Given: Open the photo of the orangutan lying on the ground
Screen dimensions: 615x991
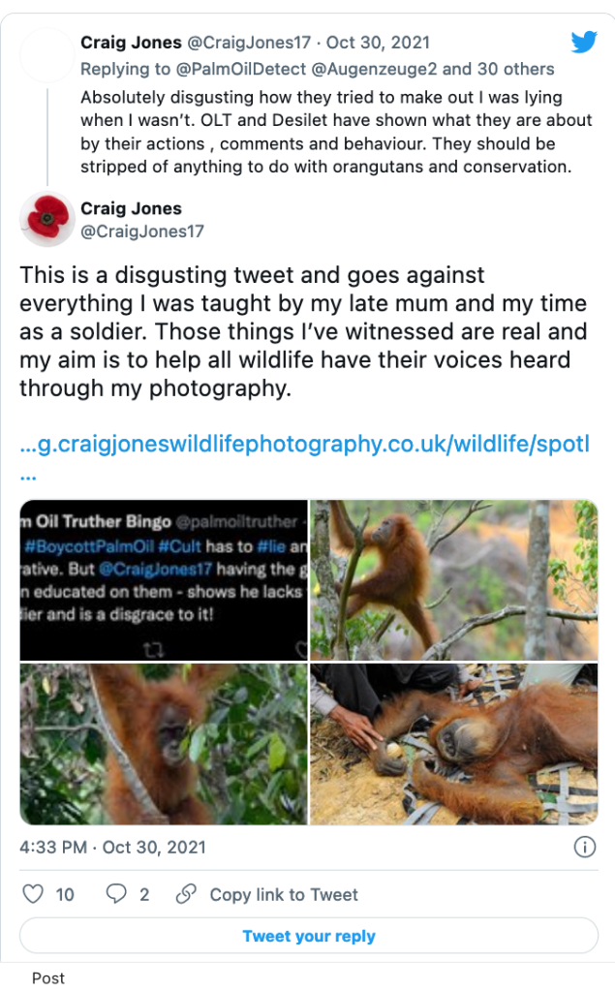Looking at the screenshot, I should coord(453,743).
